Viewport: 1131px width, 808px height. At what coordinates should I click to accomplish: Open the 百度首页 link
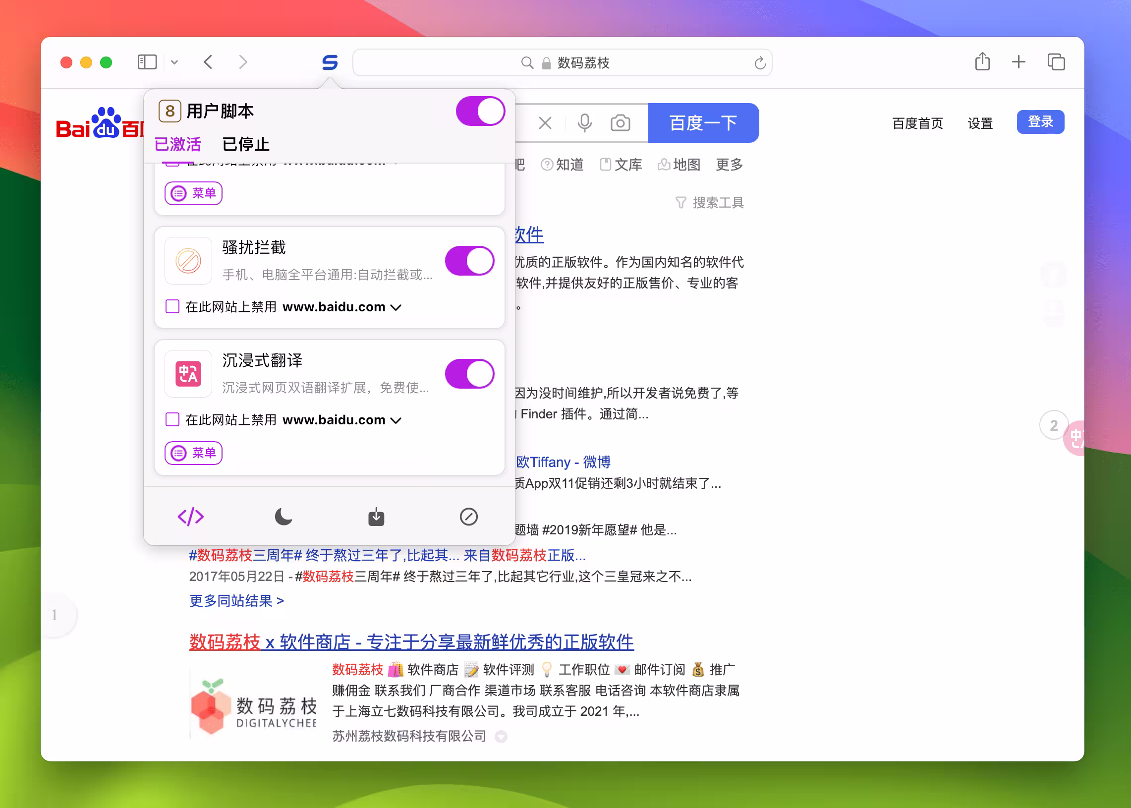click(917, 123)
